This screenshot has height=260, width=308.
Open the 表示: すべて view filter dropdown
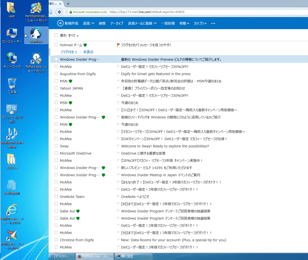click(x=69, y=36)
